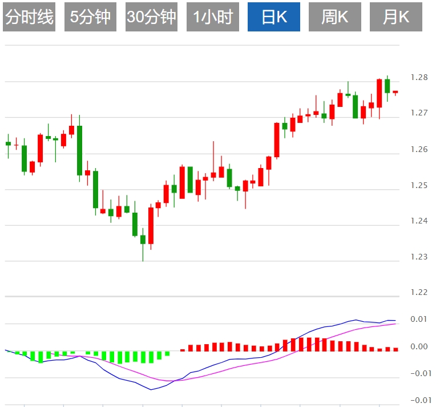The image size is (440, 407).
Task: Click the first candlestick at far left
Action: [8, 143]
